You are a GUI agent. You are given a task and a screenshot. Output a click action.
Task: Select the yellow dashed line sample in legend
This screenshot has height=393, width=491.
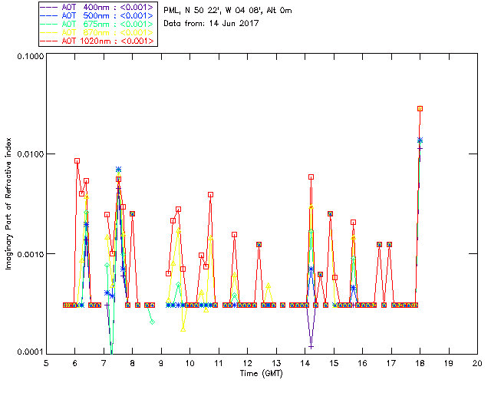point(49,32)
